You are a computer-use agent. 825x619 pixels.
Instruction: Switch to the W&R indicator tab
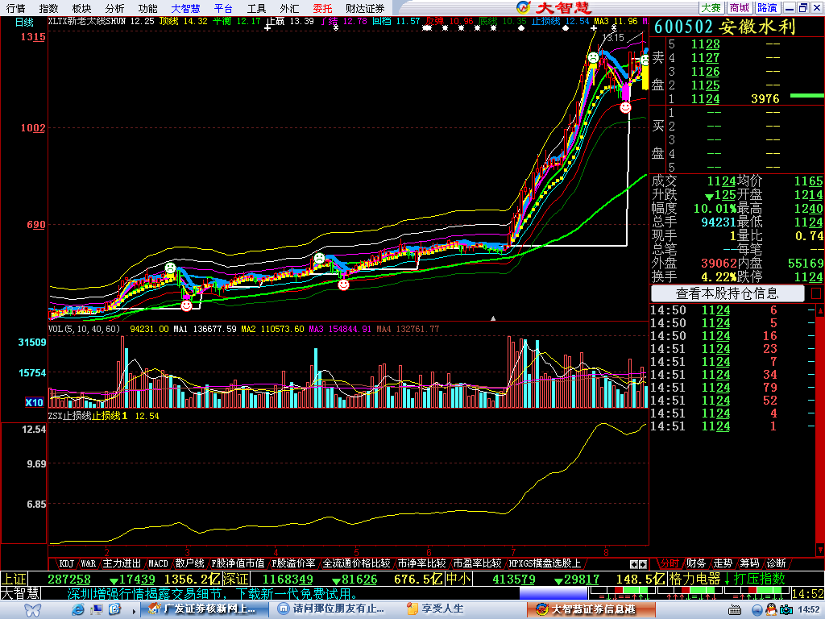(x=89, y=563)
